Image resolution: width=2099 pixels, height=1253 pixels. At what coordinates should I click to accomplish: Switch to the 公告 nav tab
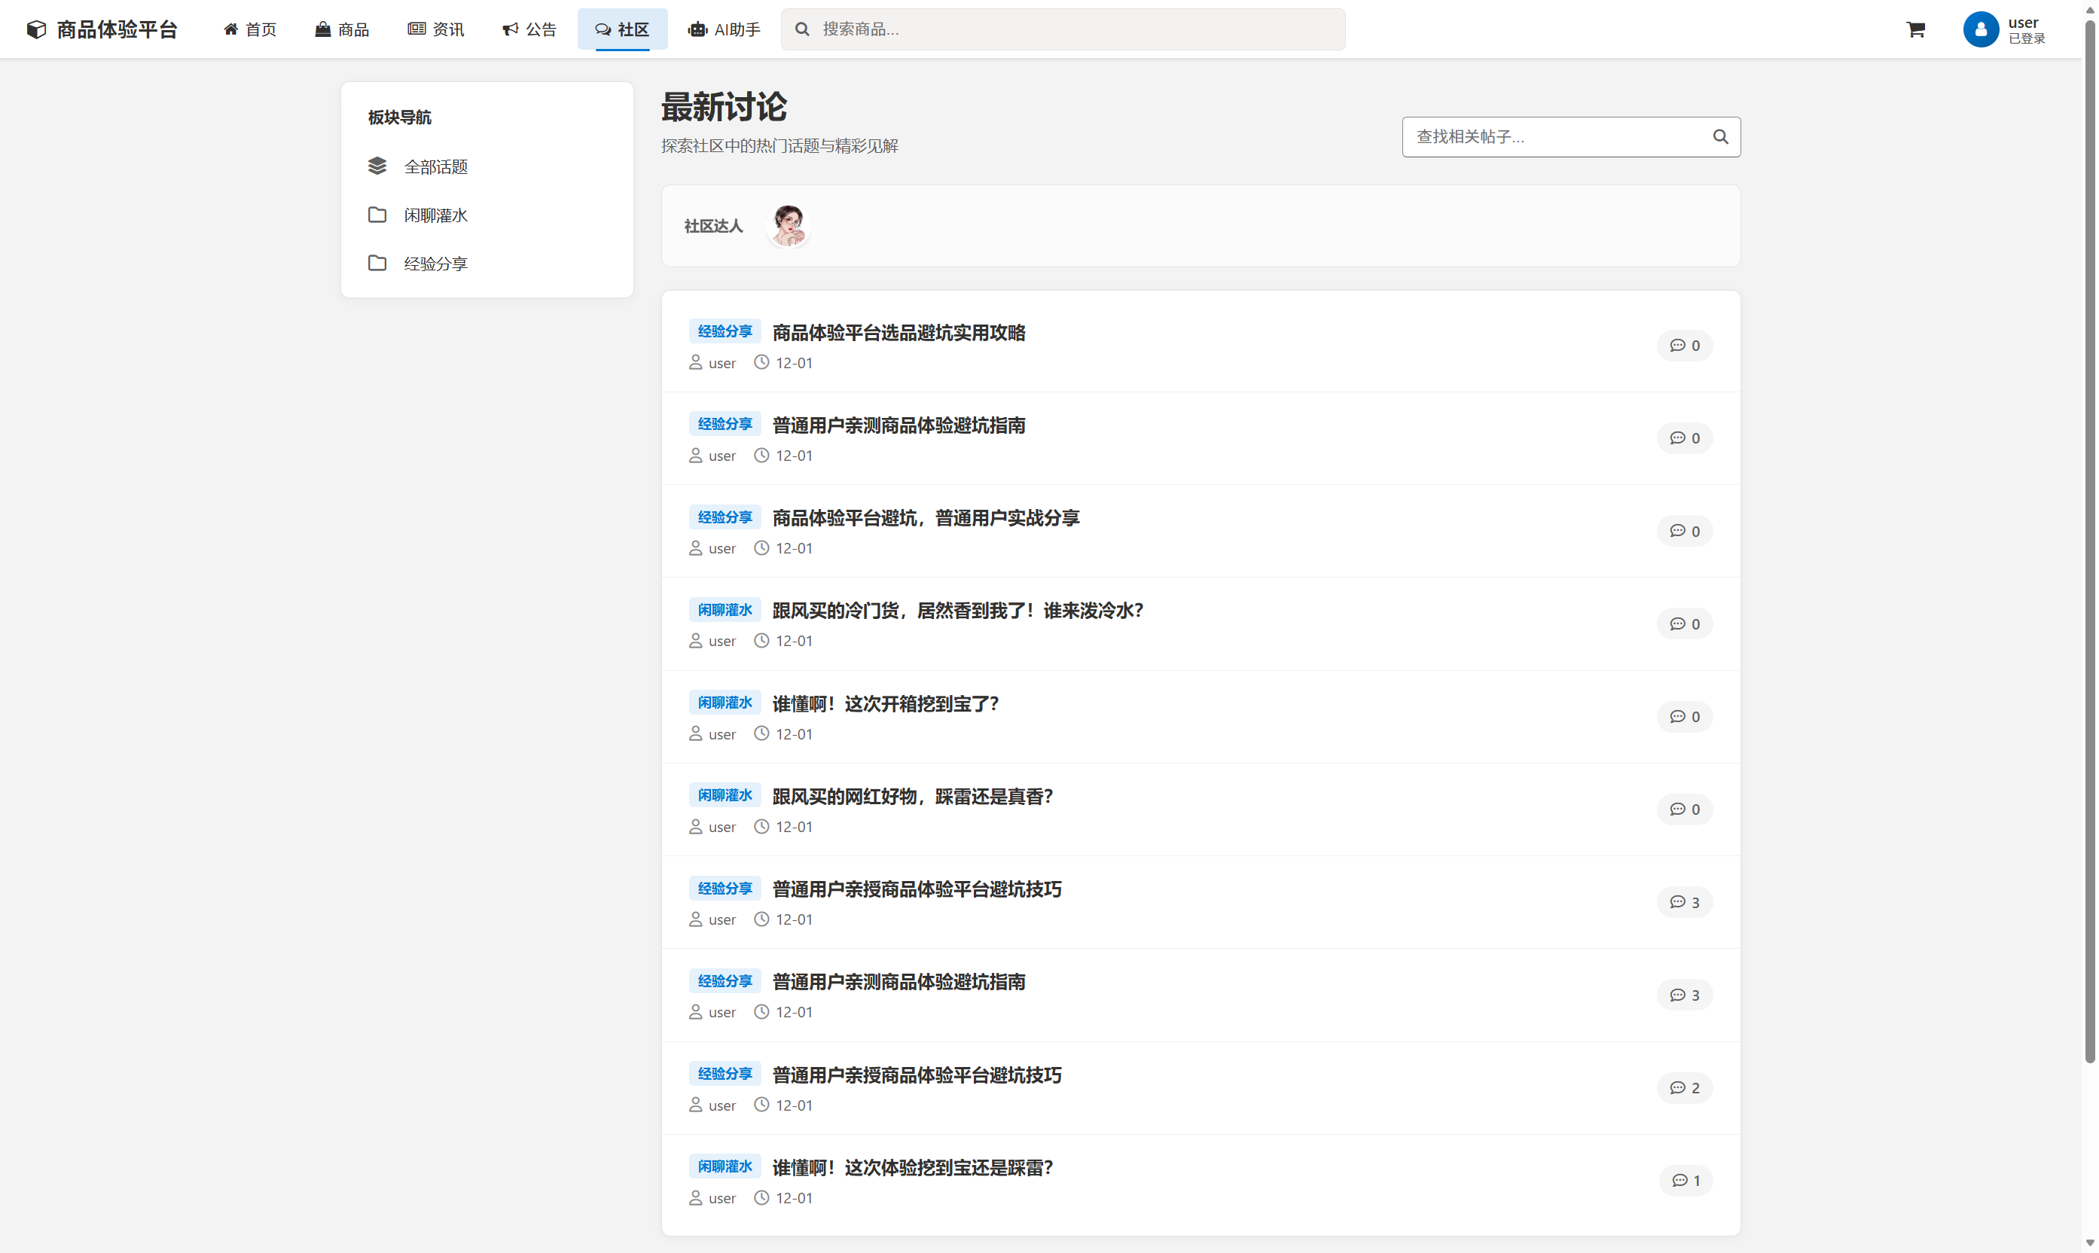(x=529, y=29)
